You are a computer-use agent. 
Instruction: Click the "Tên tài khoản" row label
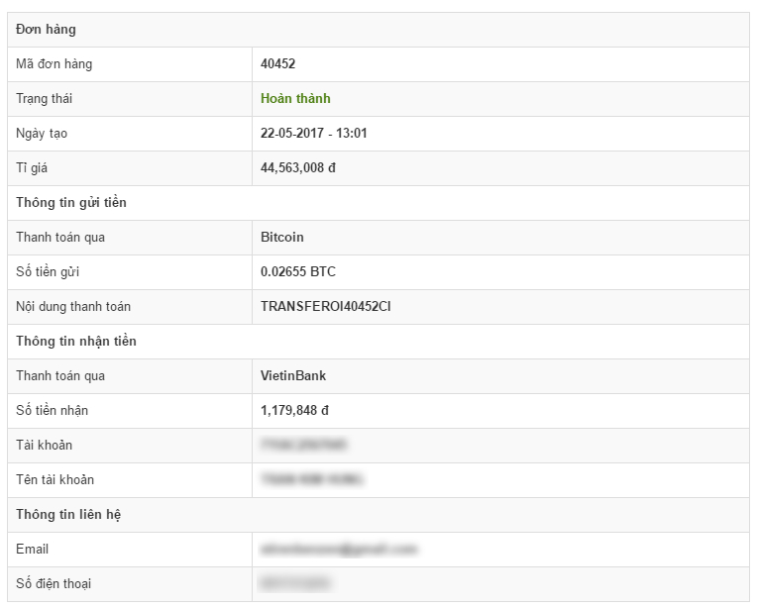(x=54, y=480)
